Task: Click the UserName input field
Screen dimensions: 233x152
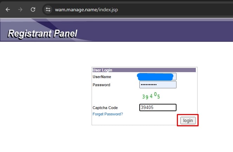Action: click(x=158, y=77)
